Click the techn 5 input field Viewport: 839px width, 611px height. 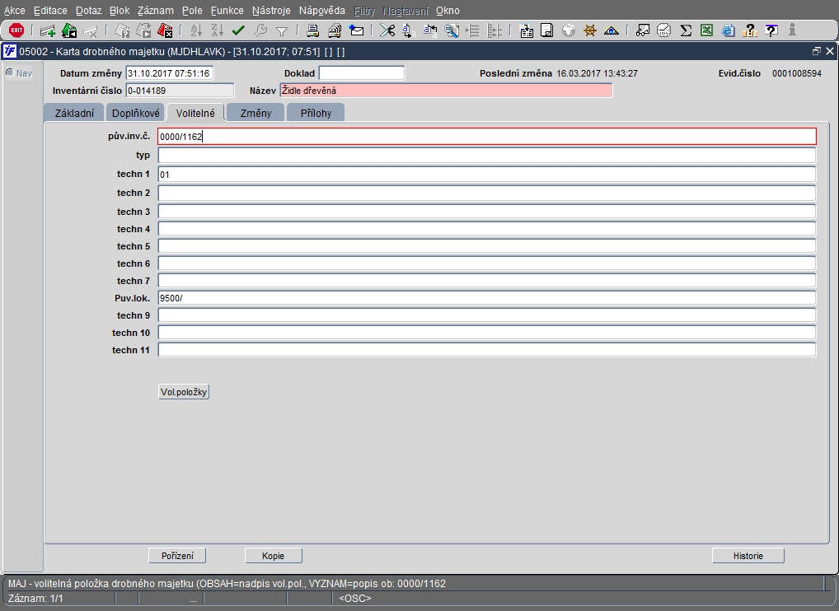click(x=487, y=246)
